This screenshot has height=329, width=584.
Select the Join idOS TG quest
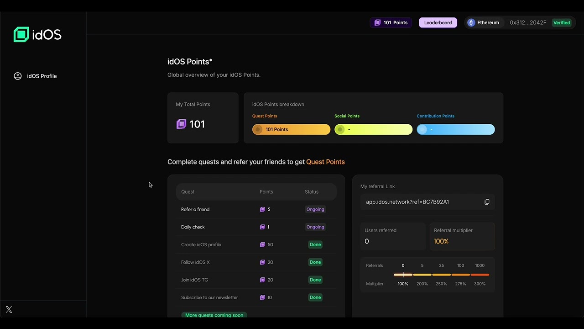coord(256,280)
